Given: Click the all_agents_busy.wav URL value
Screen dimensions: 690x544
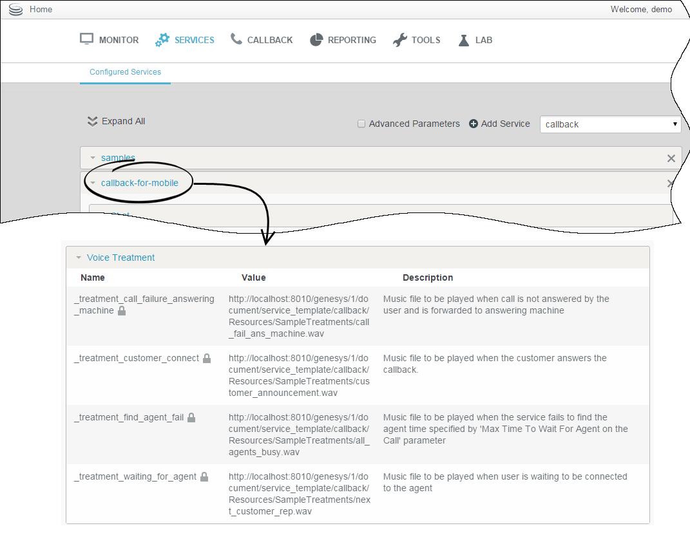Looking at the screenshot, I should click(x=299, y=435).
